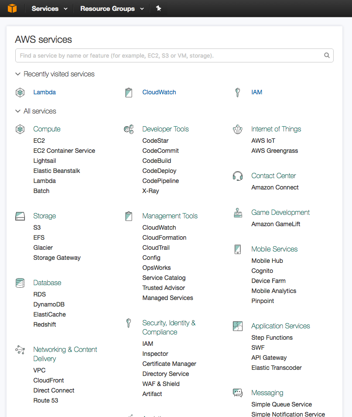
Task: Open the Redshift service
Action: click(44, 324)
